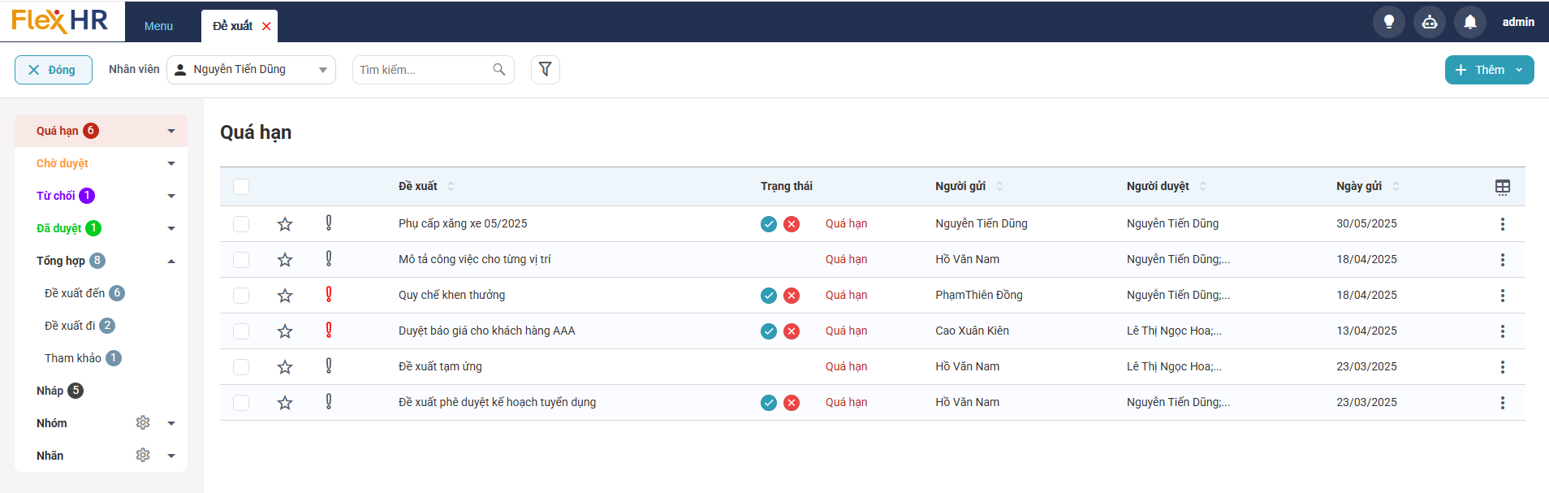This screenshot has width=1549, height=493.
Task: Approve Duyệt báo giá cho khách hàng AAA
Action: pyautogui.click(x=769, y=331)
